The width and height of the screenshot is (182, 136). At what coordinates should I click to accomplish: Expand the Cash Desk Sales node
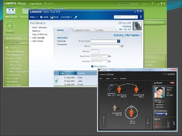click(6, 75)
